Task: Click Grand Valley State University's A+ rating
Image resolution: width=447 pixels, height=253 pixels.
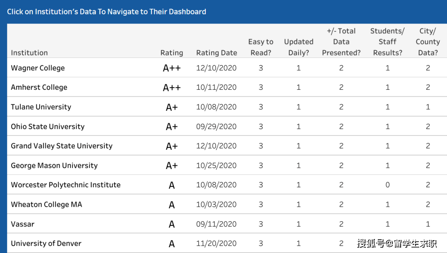Action: (172, 146)
